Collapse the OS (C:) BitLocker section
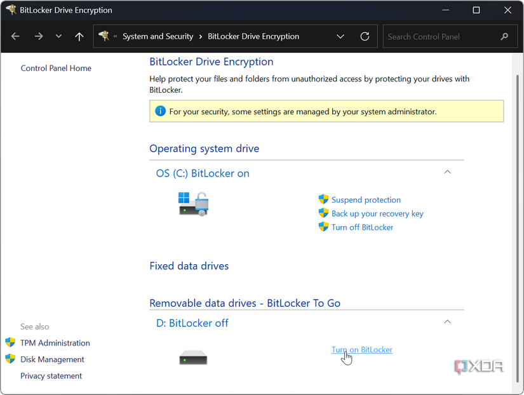 tap(447, 171)
